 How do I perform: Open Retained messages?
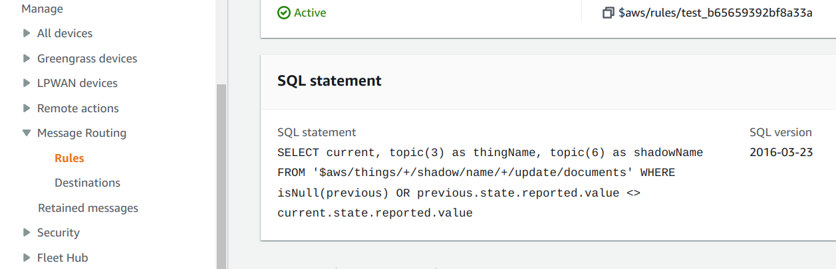click(88, 208)
